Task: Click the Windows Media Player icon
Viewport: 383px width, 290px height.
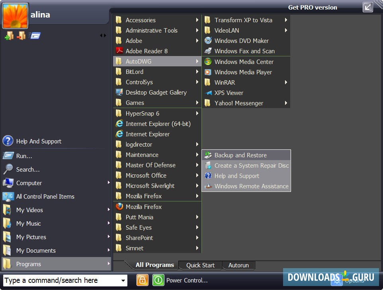Action: tap(208, 72)
